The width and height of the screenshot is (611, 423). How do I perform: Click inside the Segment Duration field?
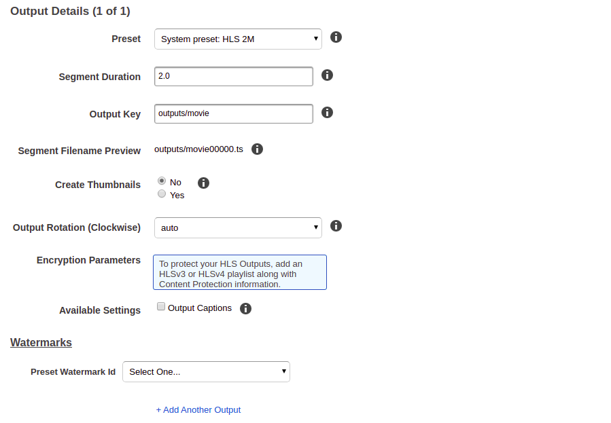tap(234, 76)
